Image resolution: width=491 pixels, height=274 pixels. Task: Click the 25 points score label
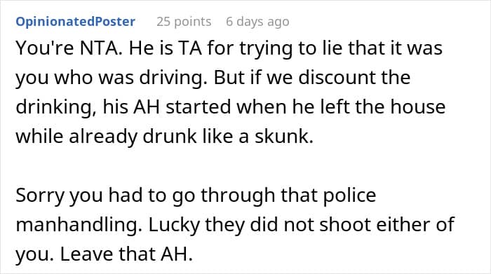point(184,22)
